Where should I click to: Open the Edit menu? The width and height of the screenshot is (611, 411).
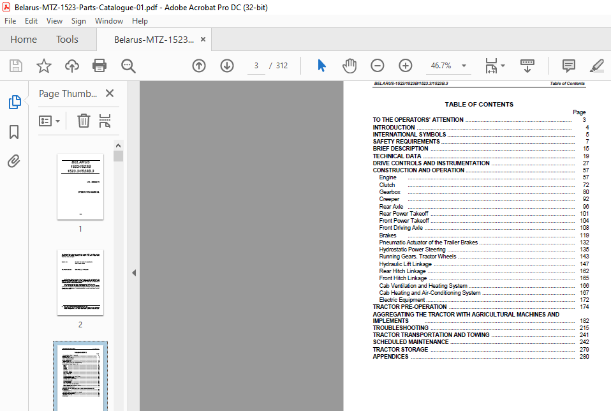point(31,21)
